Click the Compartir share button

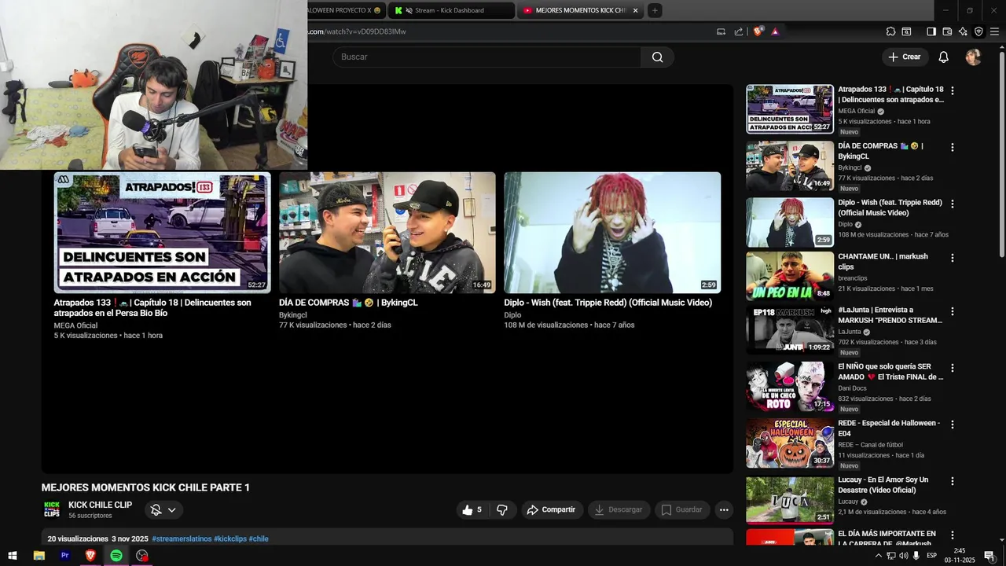point(551,509)
